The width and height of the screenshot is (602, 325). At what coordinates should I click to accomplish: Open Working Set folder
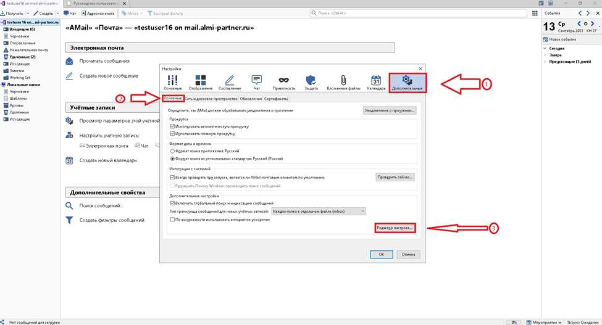click(20, 78)
